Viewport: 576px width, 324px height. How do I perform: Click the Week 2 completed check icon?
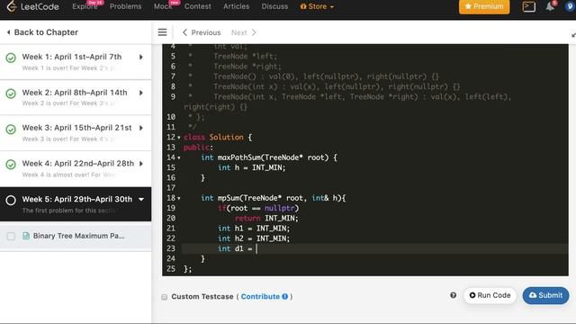[x=11, y=94]
